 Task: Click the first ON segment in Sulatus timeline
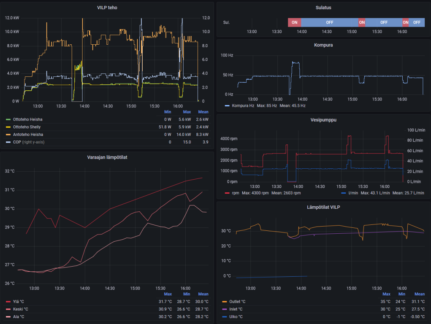pyautogui.click(x=294, y=22)
